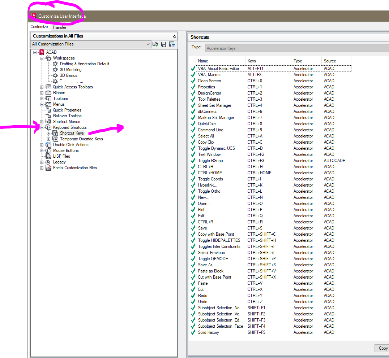The height and width of the screenshot is (358, 389).
Task: Click the green check next to Toggle Ortho
Action: coord(193,191)
